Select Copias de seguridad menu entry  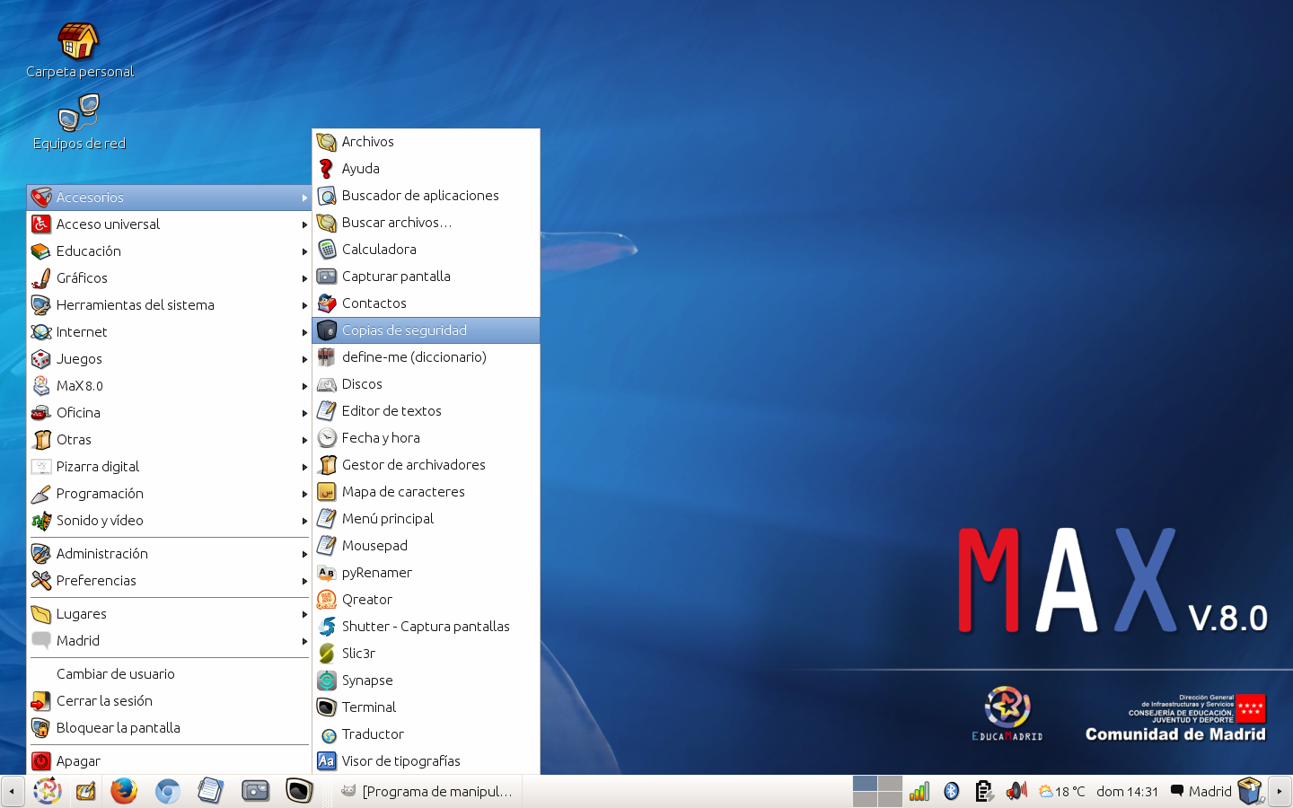point(404,330)
